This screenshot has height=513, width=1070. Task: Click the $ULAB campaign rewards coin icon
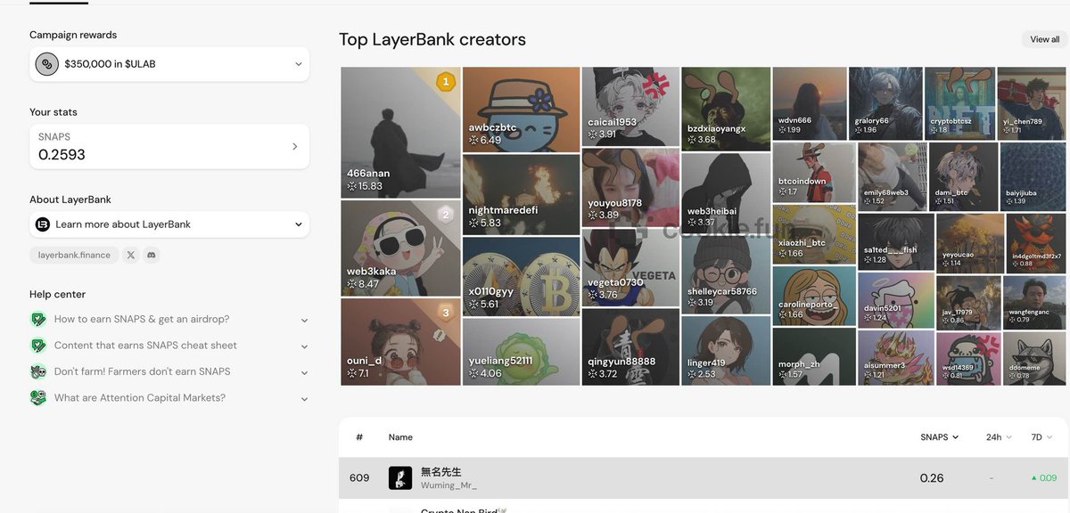46,64
